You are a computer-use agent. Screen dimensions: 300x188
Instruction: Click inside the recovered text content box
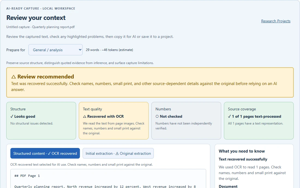point(108,179)
